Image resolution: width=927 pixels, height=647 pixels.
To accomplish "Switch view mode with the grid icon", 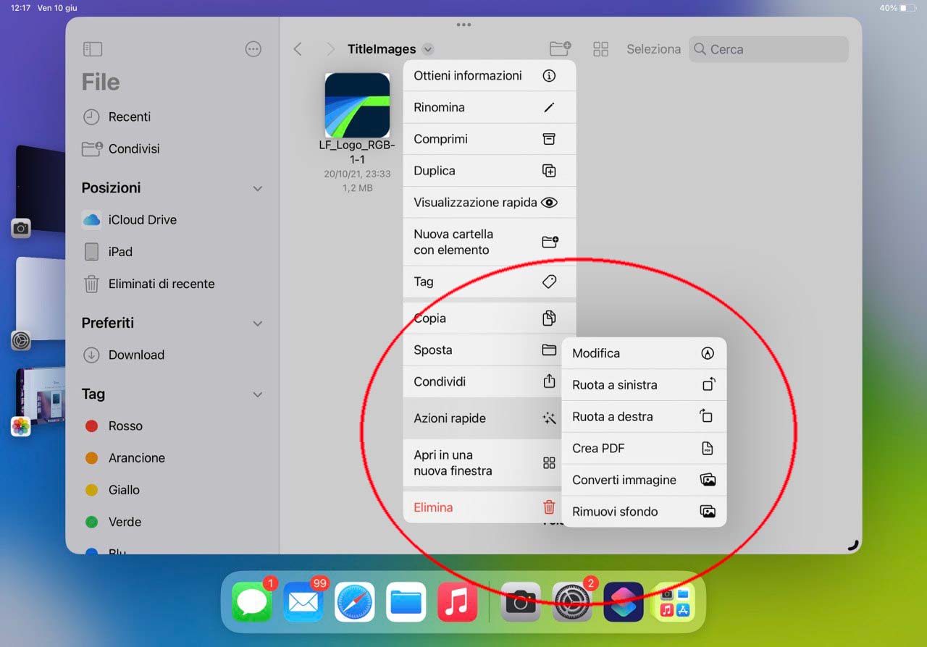I will [600, 49].
